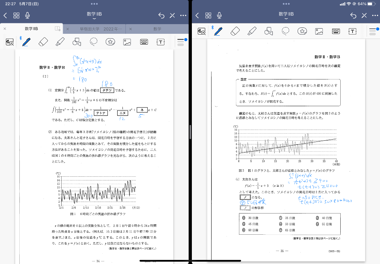
Task: Insert image using left window's picture icon
Action: click(127, 42)
